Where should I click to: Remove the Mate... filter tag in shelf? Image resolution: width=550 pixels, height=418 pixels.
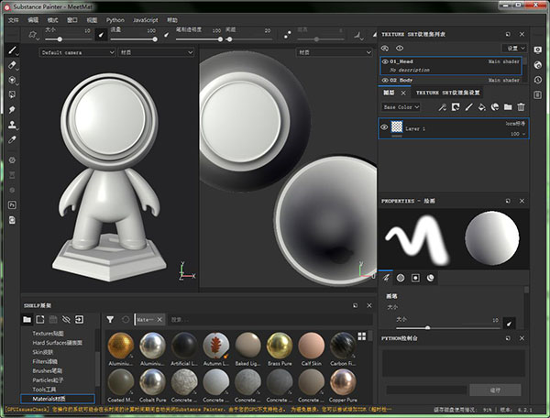(x=159, y=320)
